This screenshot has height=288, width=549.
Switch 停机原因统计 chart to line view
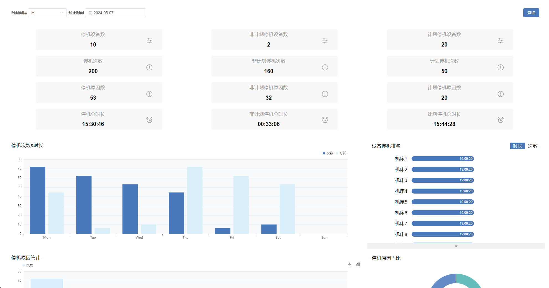(x=350, y=265)
